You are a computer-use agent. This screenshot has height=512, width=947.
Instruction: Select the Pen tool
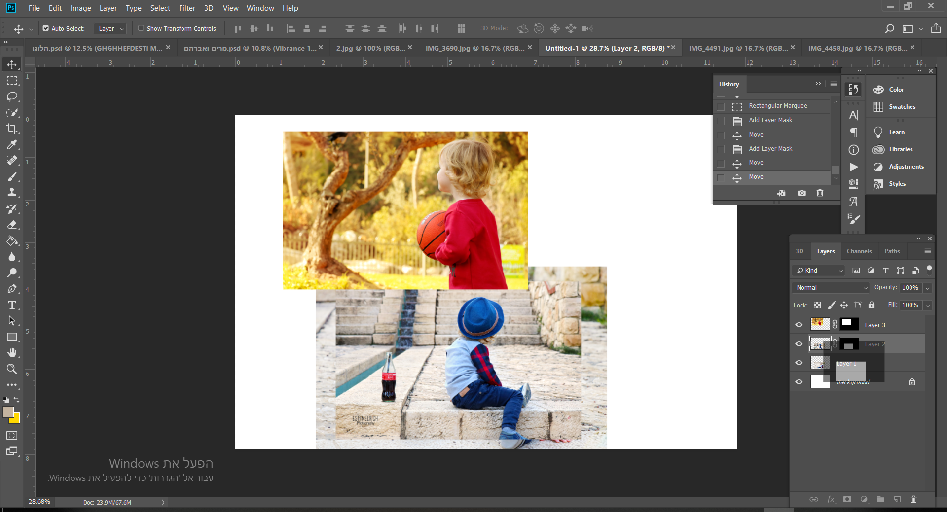click(x=12, y=289)
